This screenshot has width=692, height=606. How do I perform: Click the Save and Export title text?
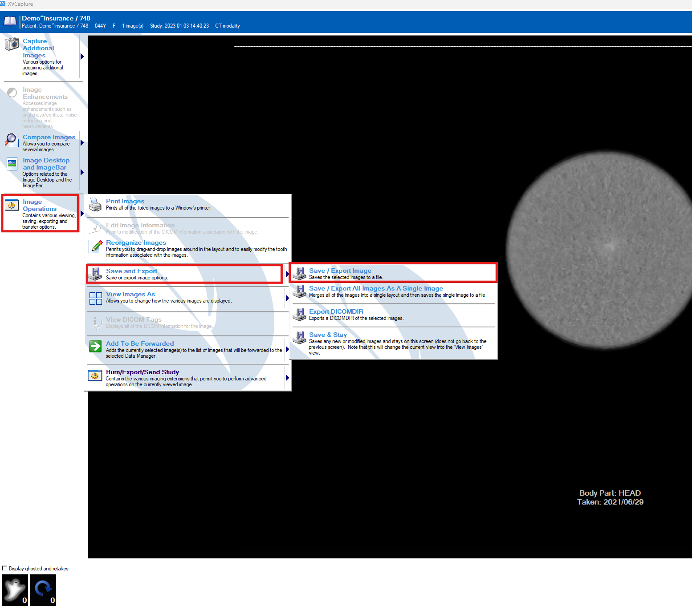[131, 271]
